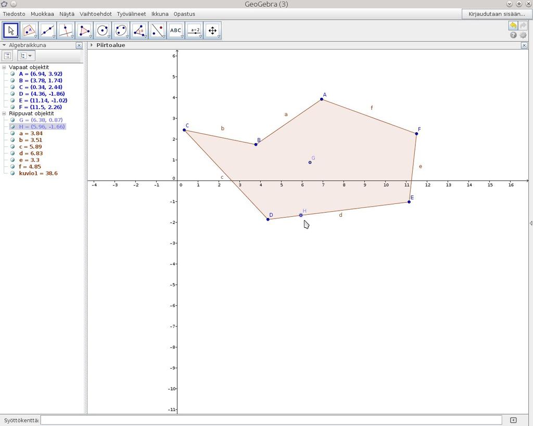Image resolution: width=533 pixels, height=426 pixels.
Task: Click the Kirjaudutaan sisään button
Action: [496, 14]
